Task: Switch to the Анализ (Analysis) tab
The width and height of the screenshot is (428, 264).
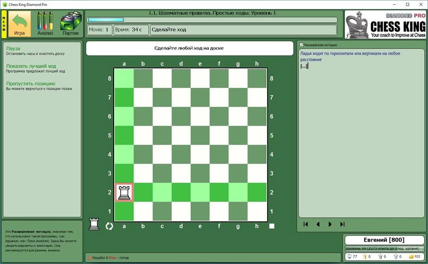Action: click(45, 24)
